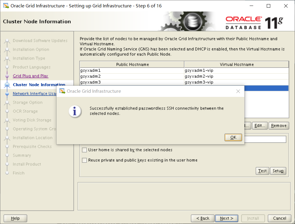Select the gsyxadm1-vip virtual hostname cell
The height and width of the screenshot is (224, 295).
[236, 70]
